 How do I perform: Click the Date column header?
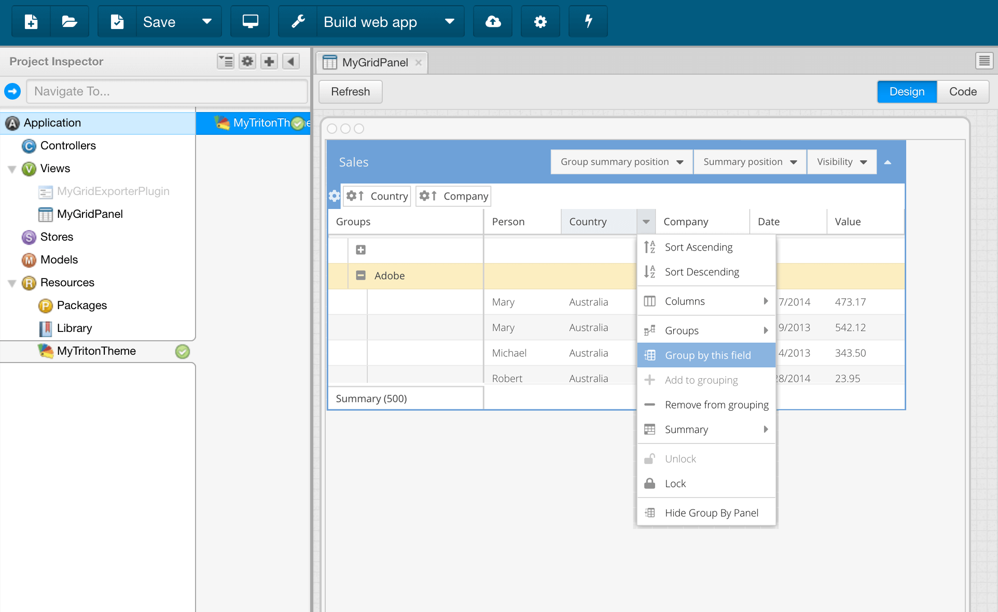click(x=788, y=221)
